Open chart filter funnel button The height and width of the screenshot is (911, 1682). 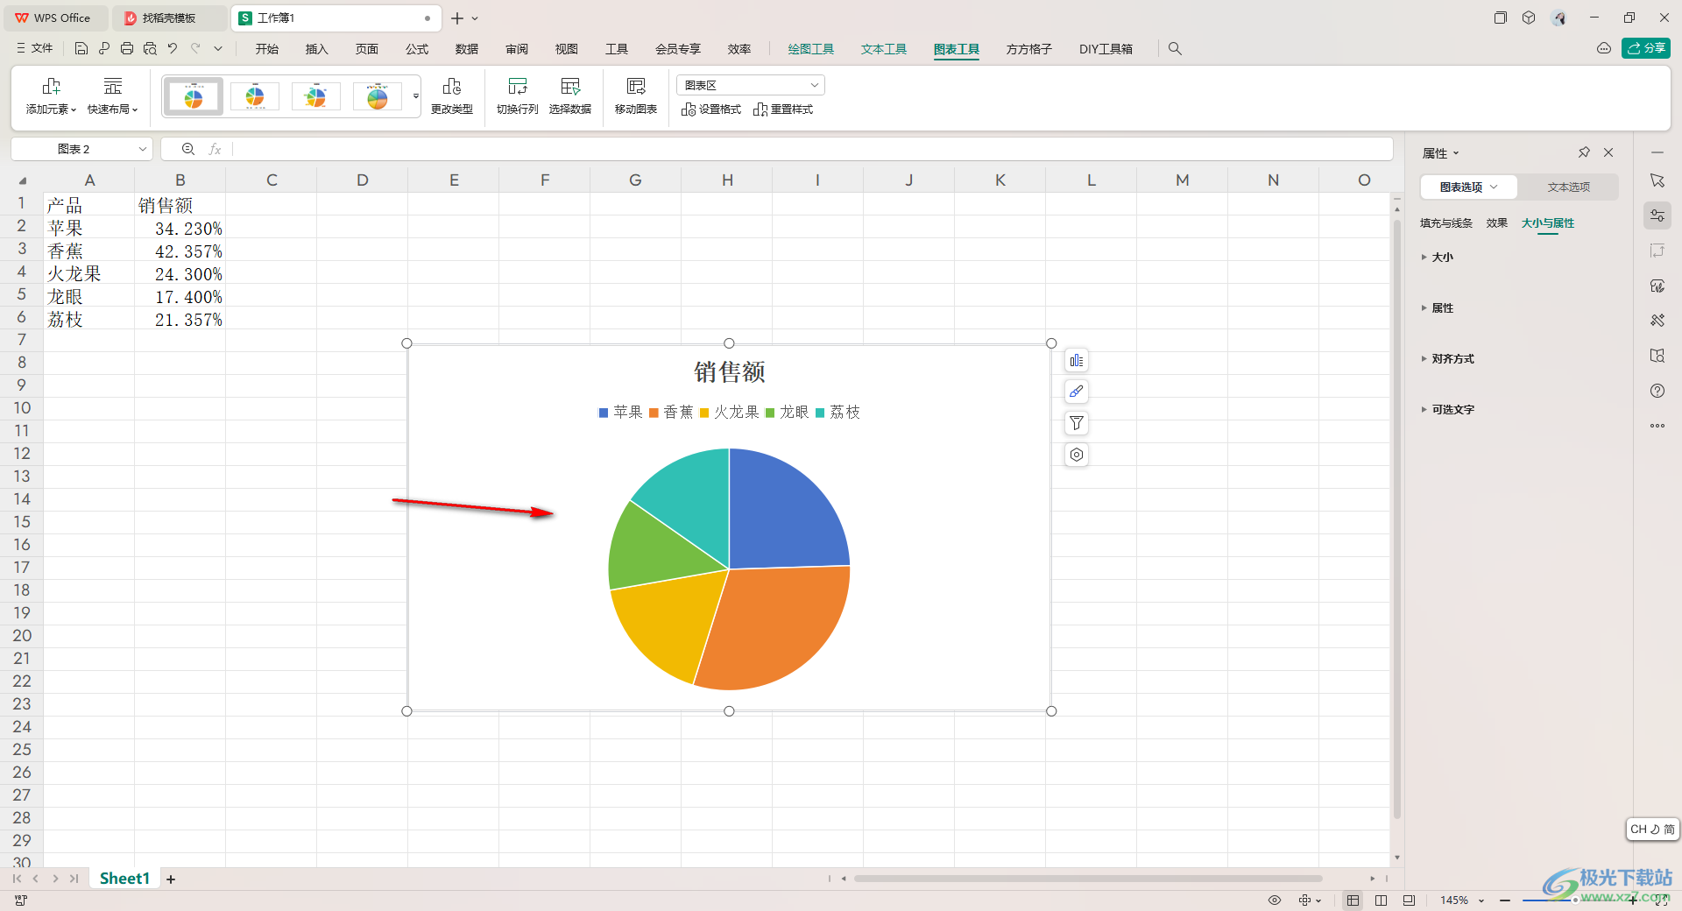pyautogui.click(x=1077, y=423)
